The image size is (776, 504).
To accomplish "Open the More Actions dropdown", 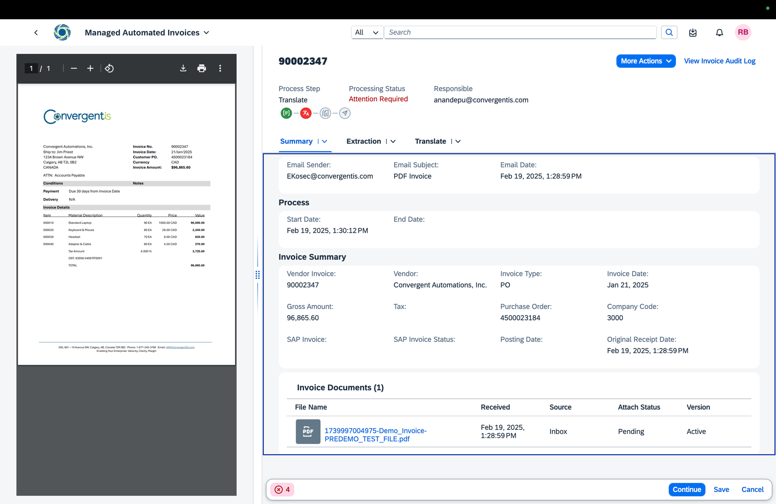I will [x=646, y=61].
